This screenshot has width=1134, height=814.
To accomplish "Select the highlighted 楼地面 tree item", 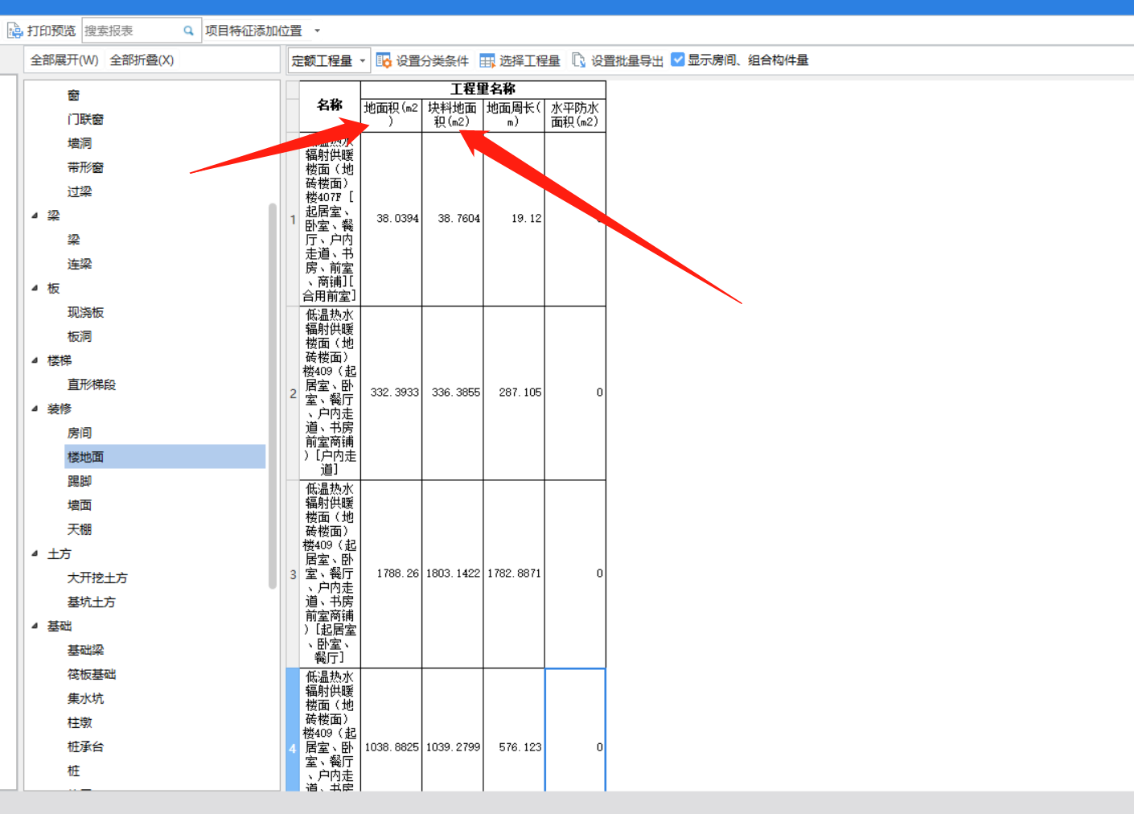I will (165, 457).
